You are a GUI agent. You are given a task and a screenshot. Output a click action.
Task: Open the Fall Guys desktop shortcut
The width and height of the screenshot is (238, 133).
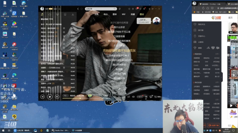point(5,35)
